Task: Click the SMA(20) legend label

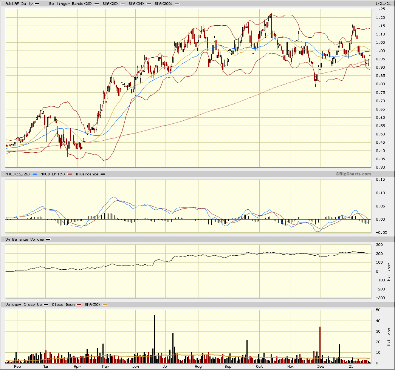Action: [110, 4]
